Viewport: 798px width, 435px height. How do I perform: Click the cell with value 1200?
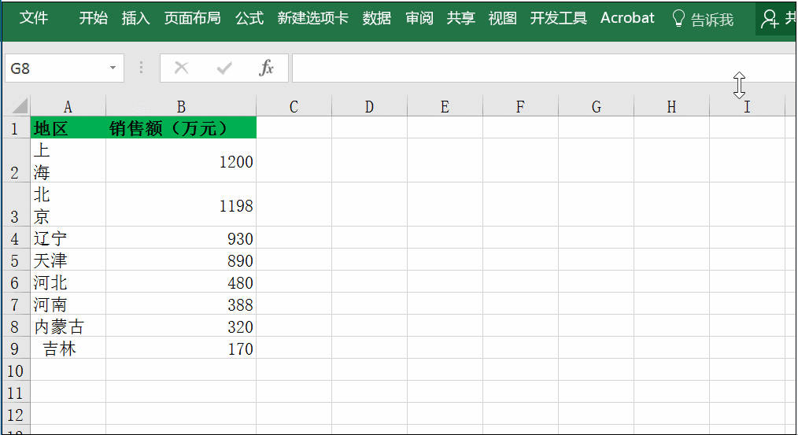(181, 160)
